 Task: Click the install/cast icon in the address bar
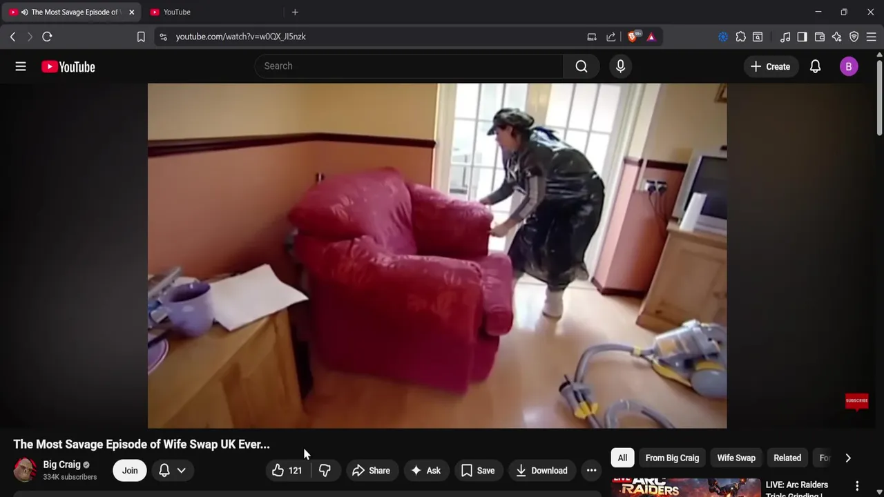[x=592, y=37]
